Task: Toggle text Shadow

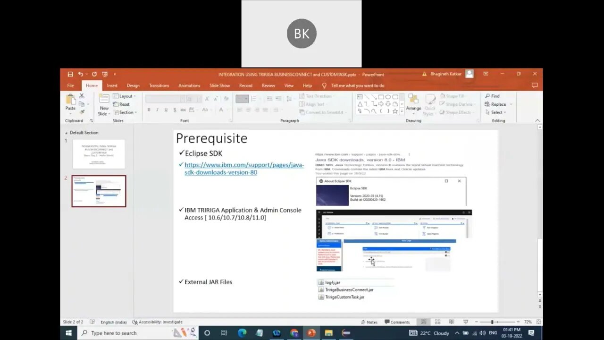Action: tap(175, 110)
